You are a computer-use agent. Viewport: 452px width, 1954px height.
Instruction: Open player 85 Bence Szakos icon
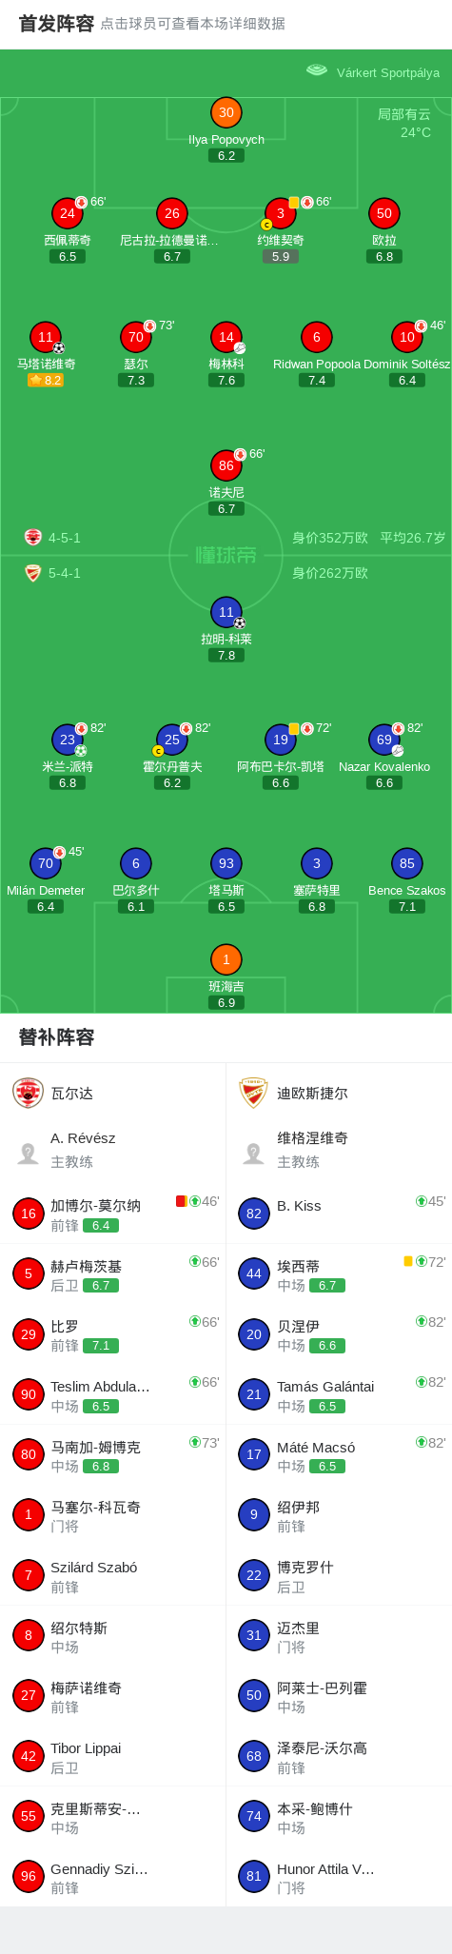coord(407,863)
